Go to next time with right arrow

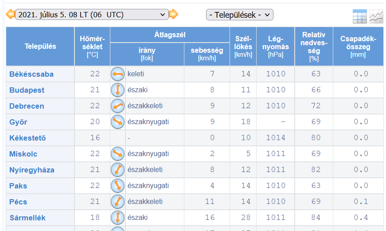point(173,14)
